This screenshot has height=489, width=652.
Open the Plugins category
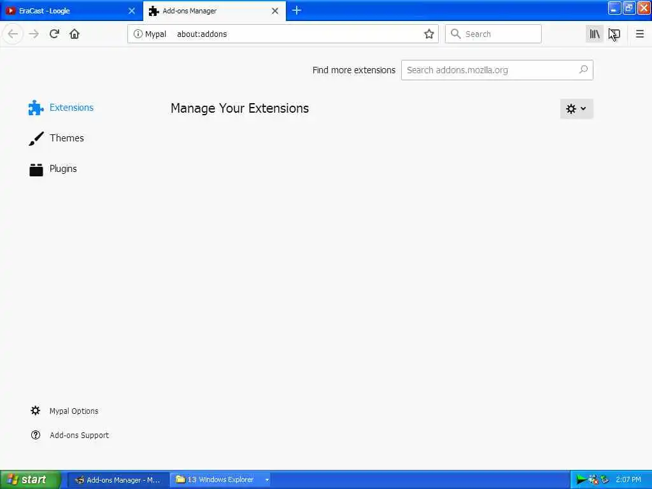point(53,169)
